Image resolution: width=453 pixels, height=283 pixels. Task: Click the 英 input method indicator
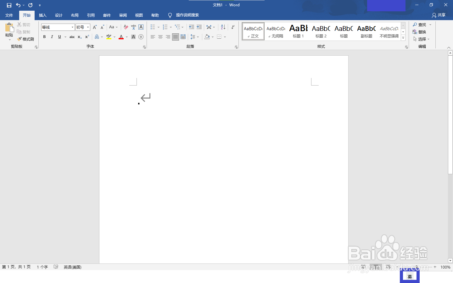point(410,277)
